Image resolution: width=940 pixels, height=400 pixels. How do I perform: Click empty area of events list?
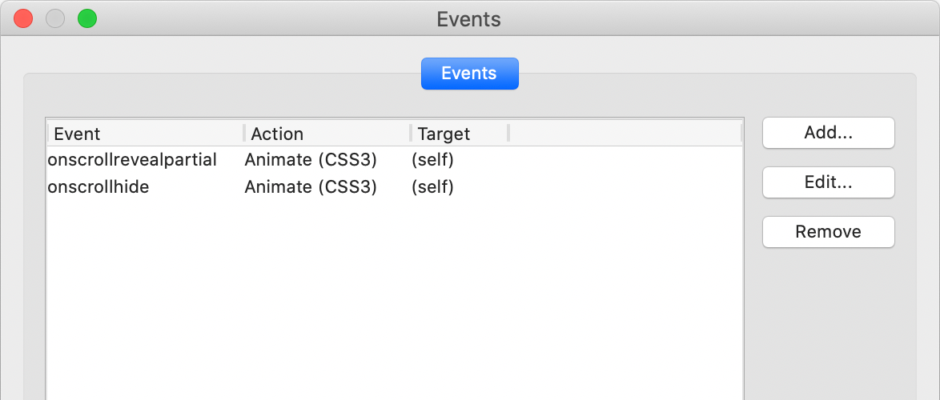[392, 304]
